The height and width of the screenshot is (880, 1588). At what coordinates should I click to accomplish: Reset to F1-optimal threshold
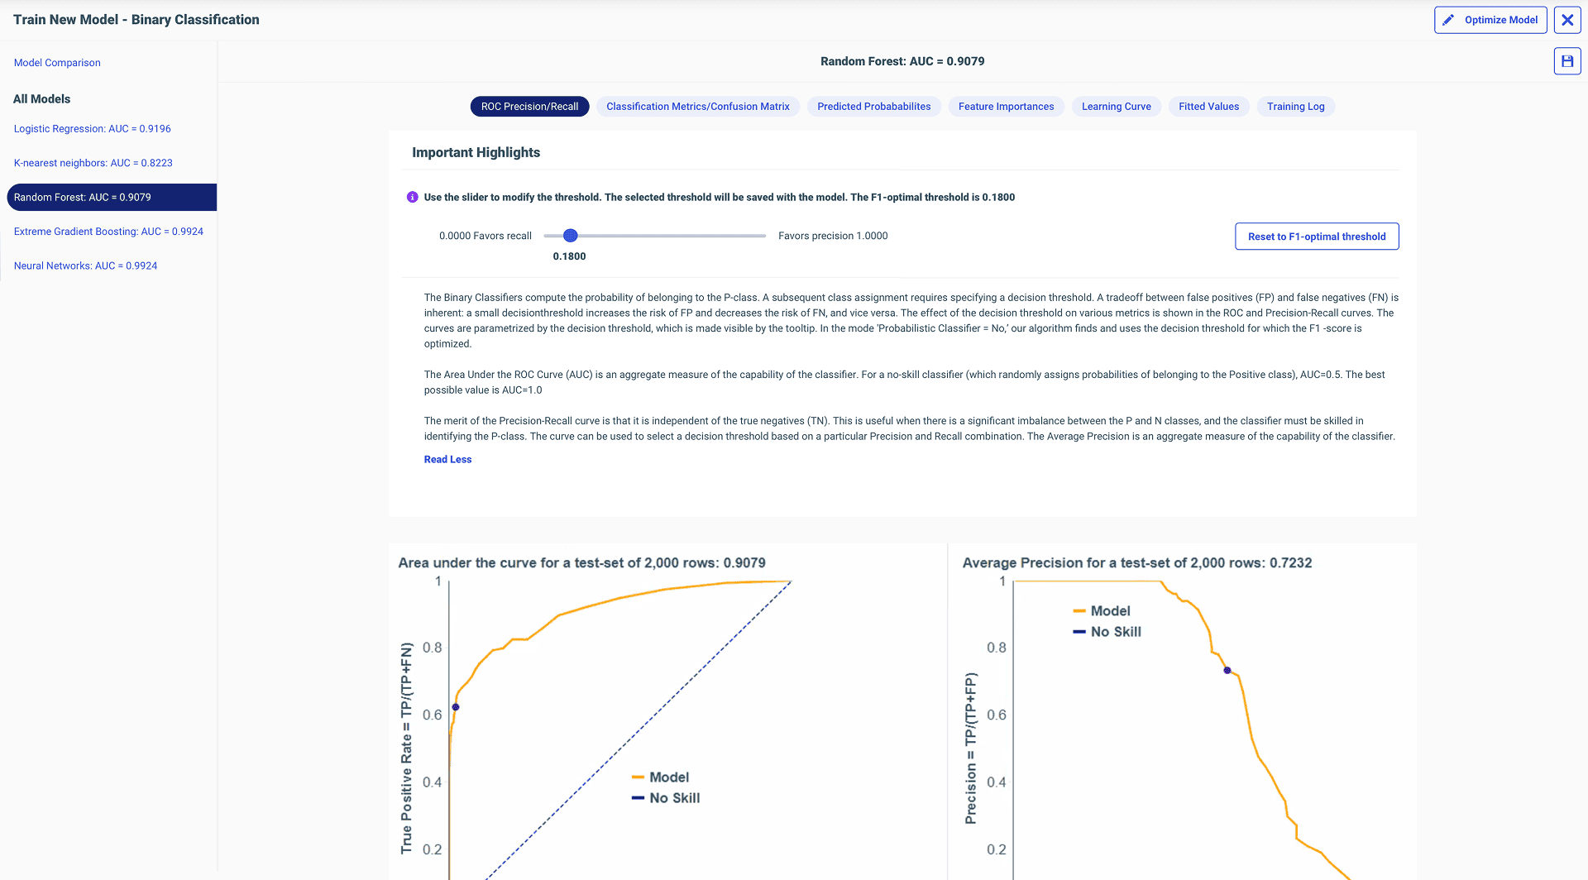(1316, 237)
